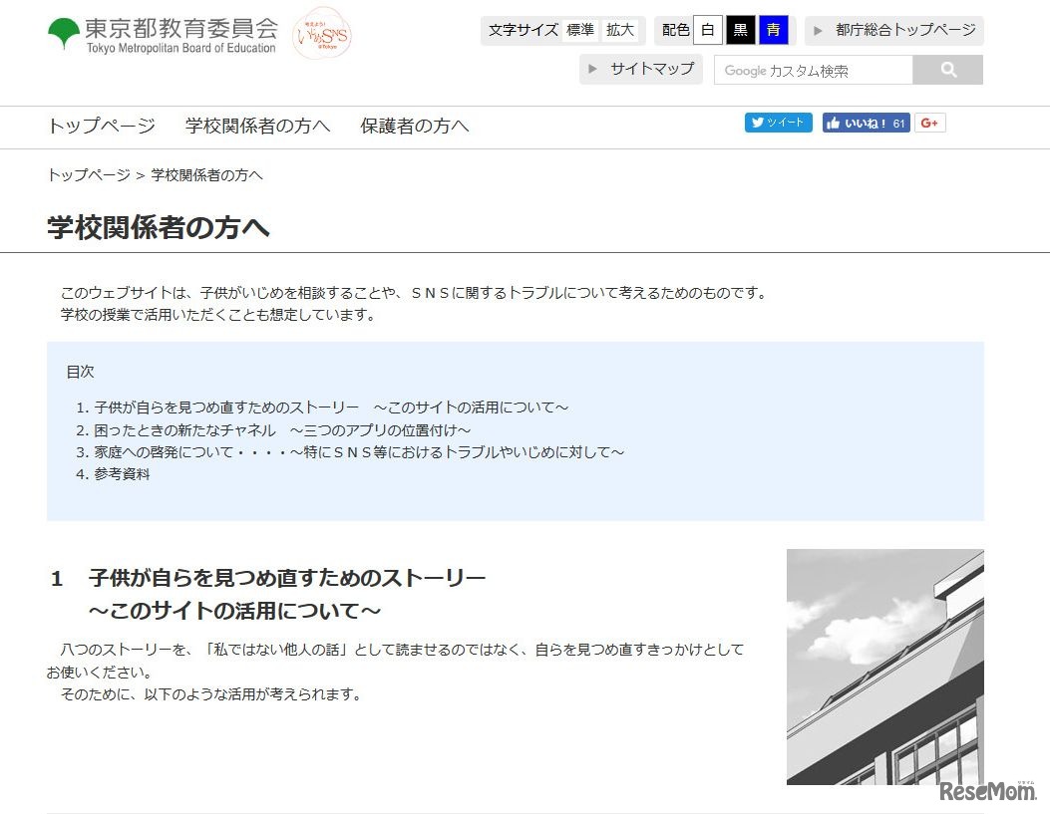
Task: Choose the black 黒 color scheme
Action: [740, 30]
